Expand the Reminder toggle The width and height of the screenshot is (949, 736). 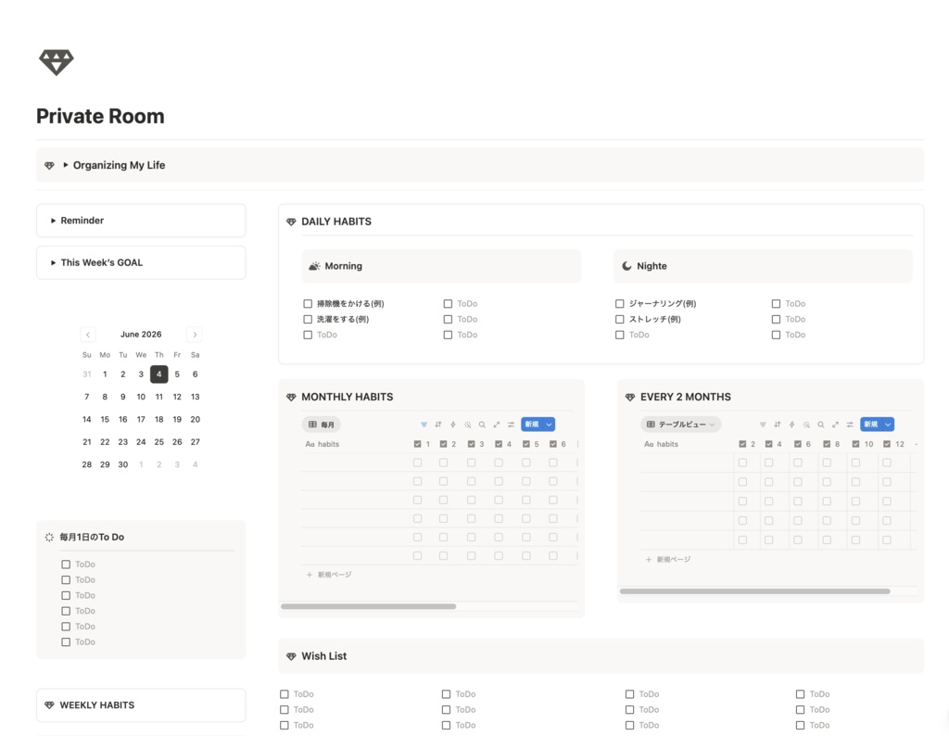(x=53, y=221)
